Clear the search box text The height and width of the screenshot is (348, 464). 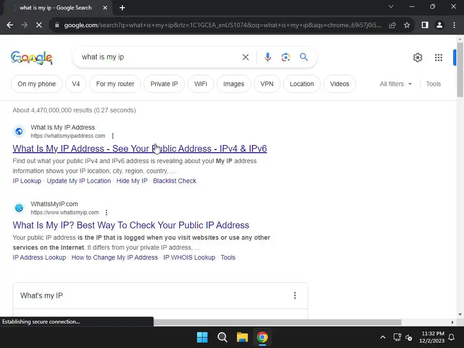pos(246,57)
